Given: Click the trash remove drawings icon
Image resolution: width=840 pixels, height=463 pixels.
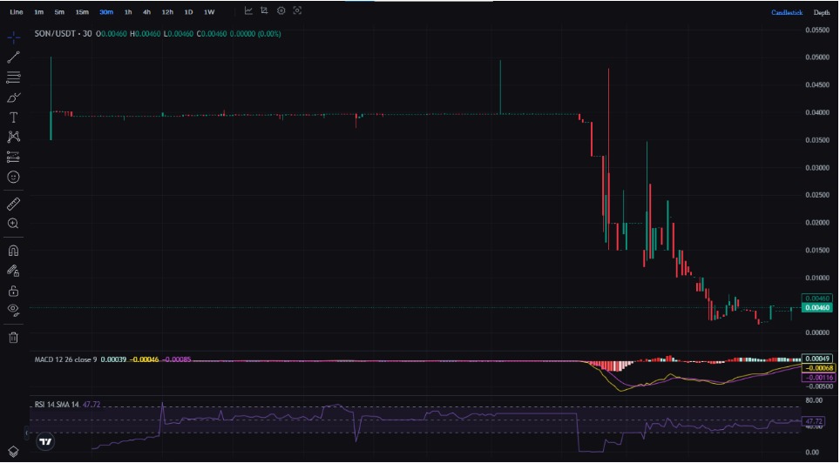Looking at the screenshot, I should pos(13,337).
